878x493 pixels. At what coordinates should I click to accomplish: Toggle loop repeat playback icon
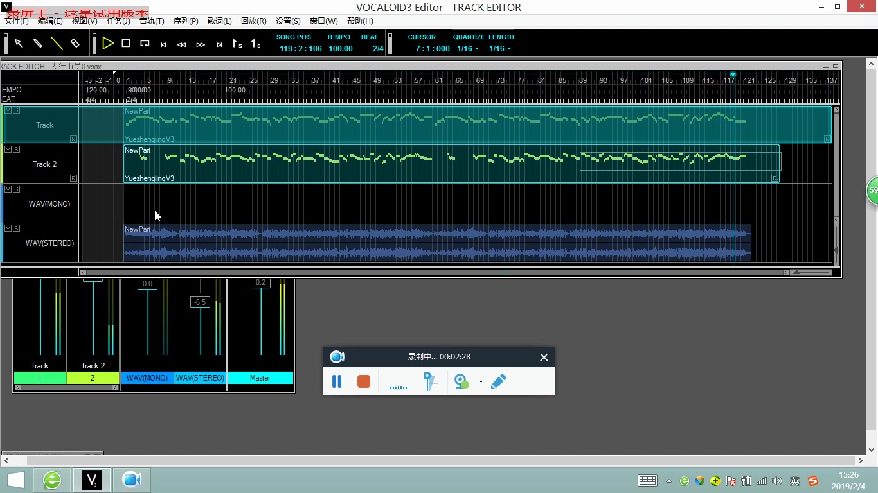coord(145,44)
